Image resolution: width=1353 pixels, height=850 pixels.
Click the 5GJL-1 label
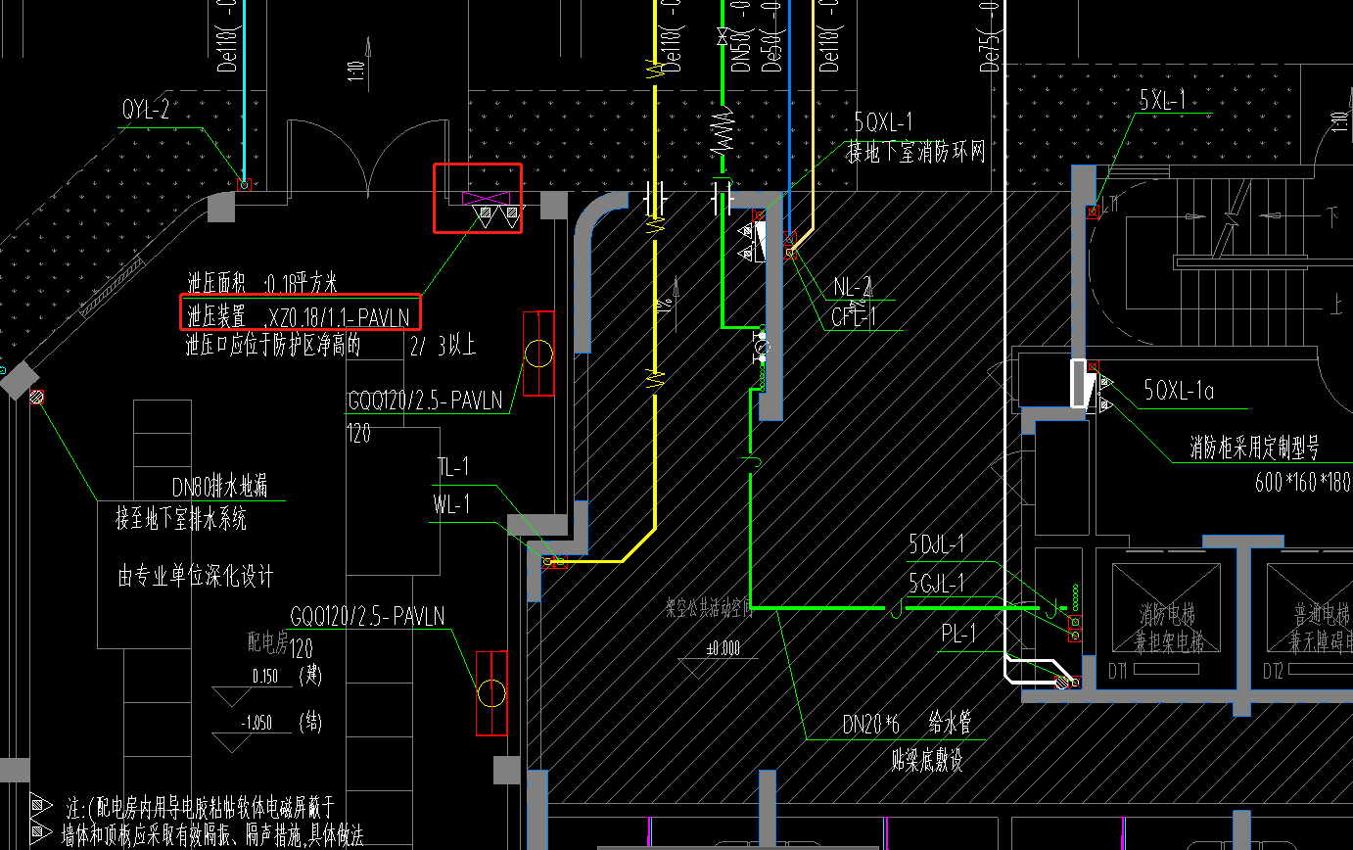(x=937, y=585)
